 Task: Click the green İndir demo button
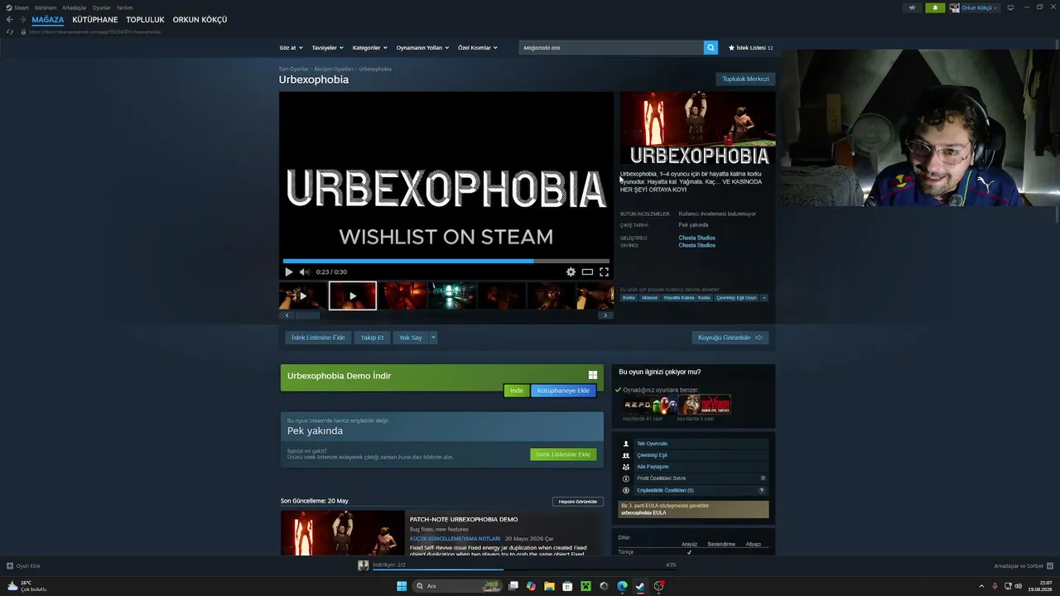pyautogui.click(x=516, y=391)
